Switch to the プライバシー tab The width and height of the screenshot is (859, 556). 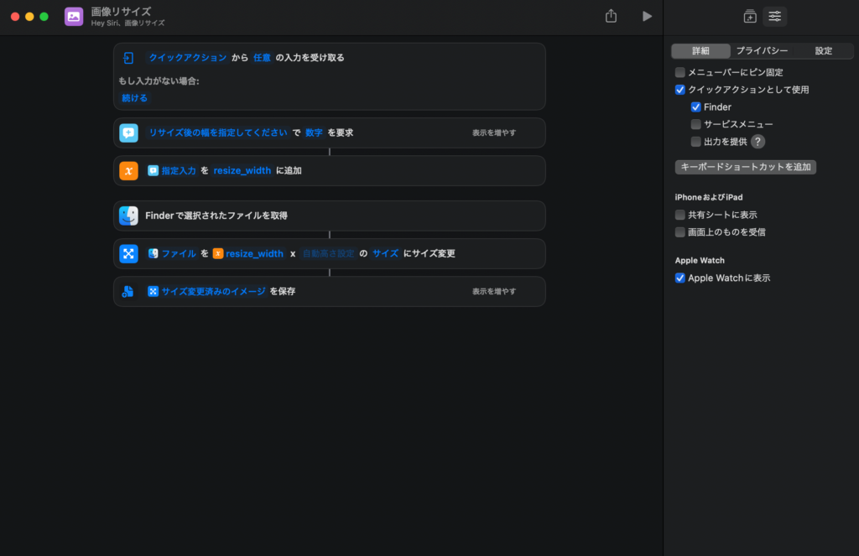click(762, 51)
